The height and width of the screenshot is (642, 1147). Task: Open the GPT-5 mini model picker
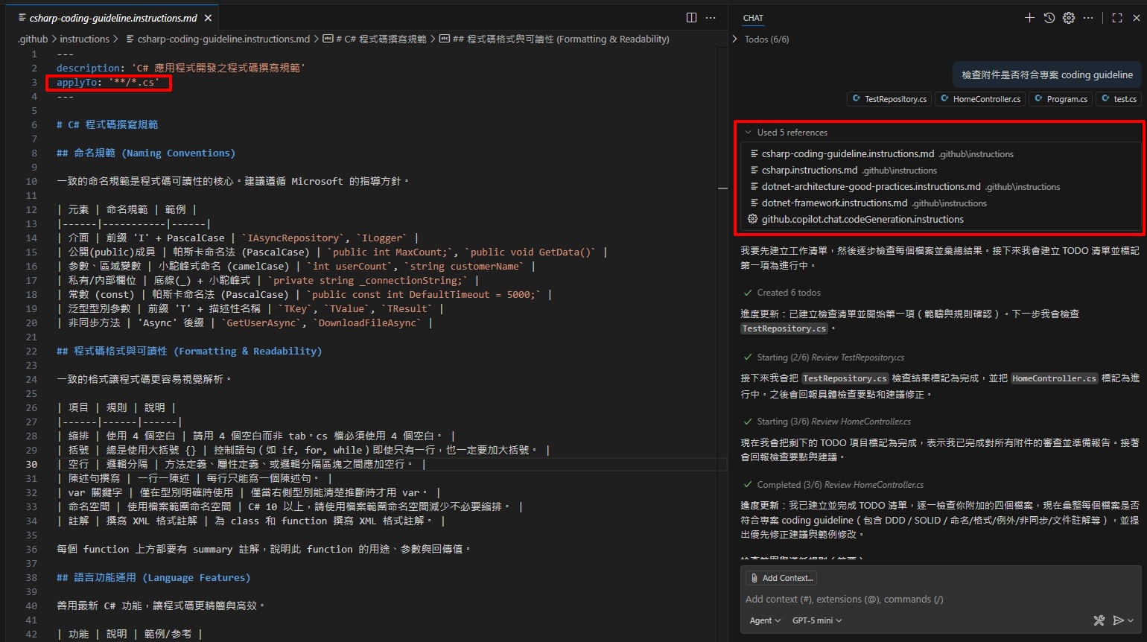click(x=816, y=620)
